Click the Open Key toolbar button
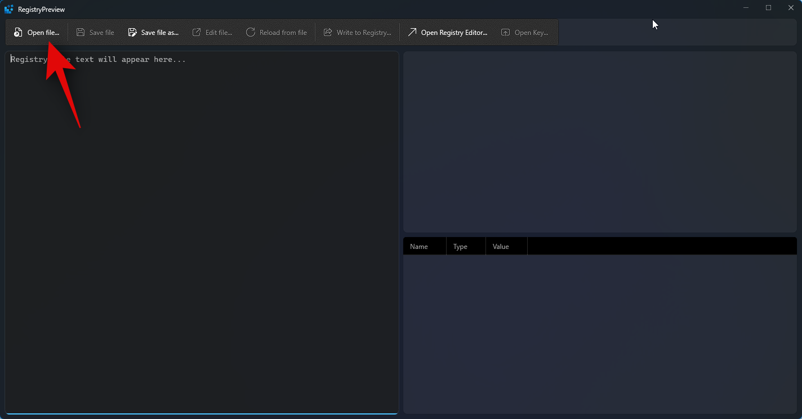The width and height of the screenshot is (802, 419). point(524,33)
